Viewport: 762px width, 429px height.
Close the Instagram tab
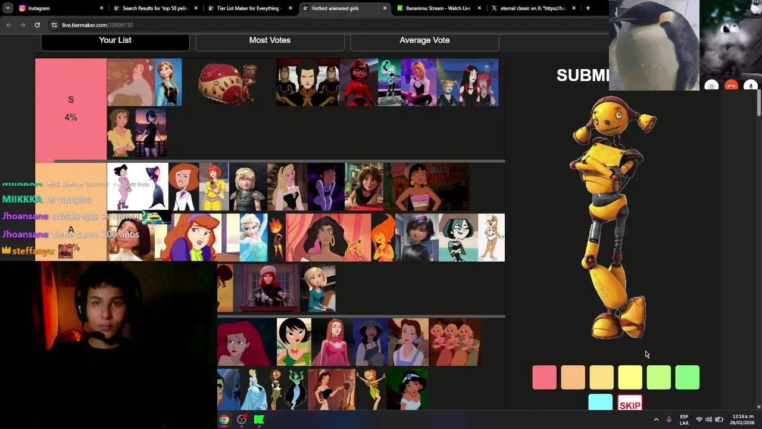point(101,8)
